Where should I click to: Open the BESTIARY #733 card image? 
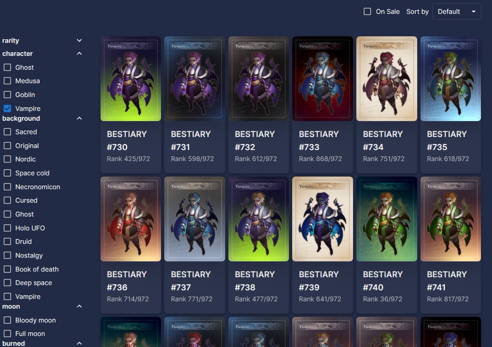tap(323, 79)
